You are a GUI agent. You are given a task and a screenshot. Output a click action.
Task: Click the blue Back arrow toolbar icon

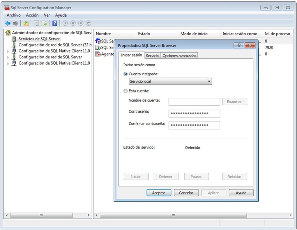pyautogui.click(x=8, y=23)
